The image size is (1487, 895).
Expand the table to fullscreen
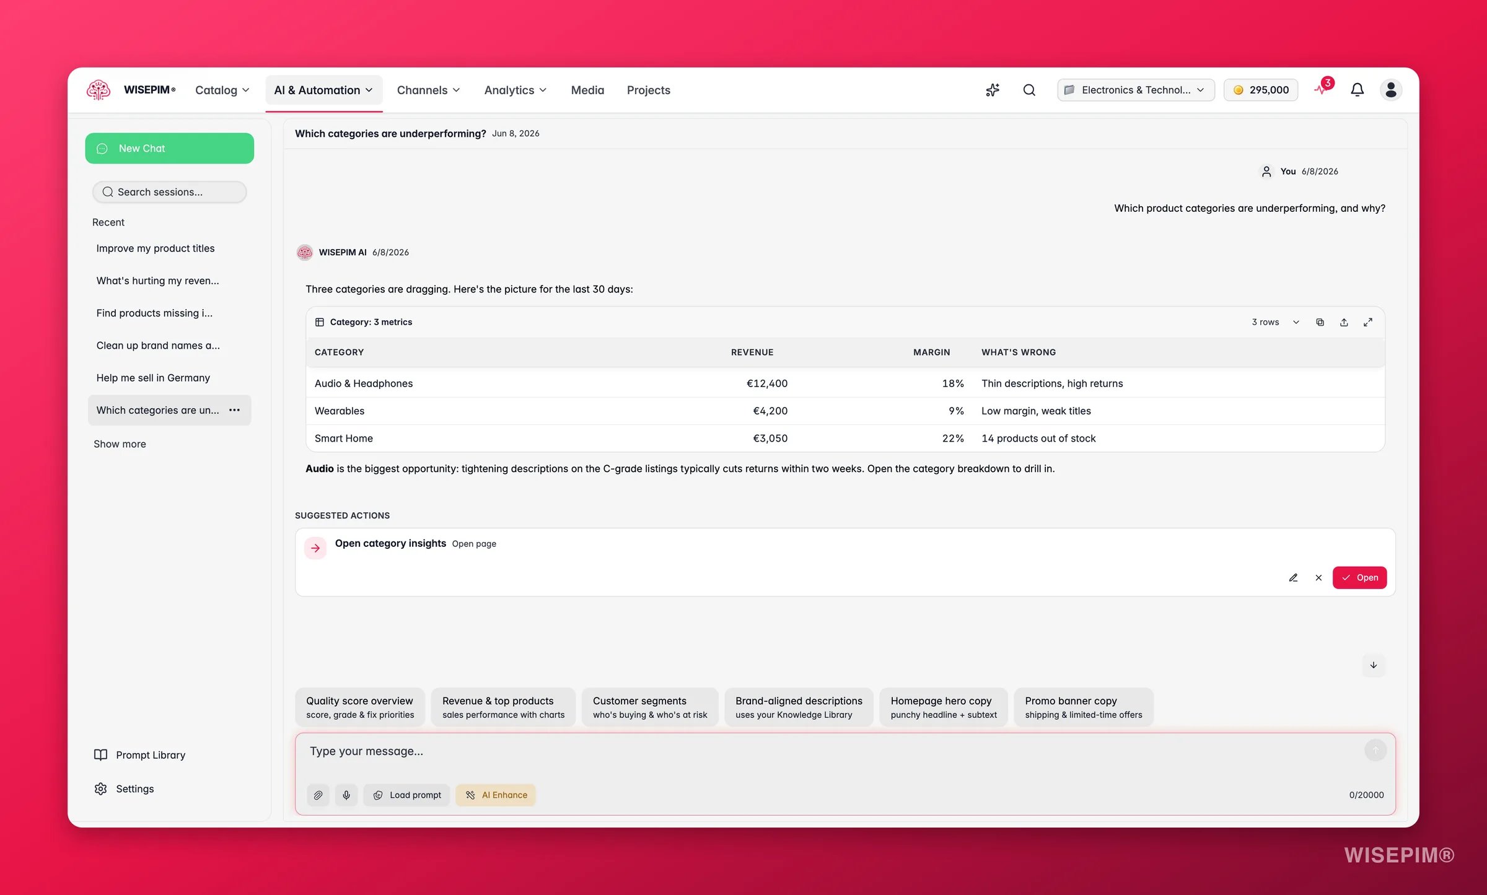[x=1368, y=322]
